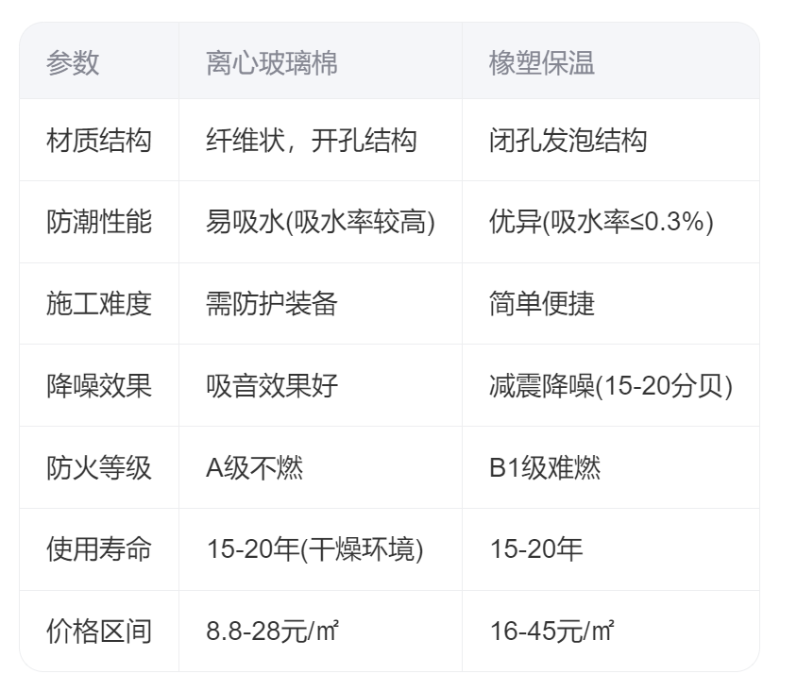Click the 8.8-28元/㎡ price cell
Viewport: 797px width, 691px height.
(x=273, y=631)
